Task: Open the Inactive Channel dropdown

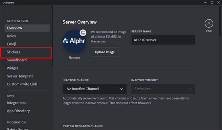Action: (x=94, y=89)
